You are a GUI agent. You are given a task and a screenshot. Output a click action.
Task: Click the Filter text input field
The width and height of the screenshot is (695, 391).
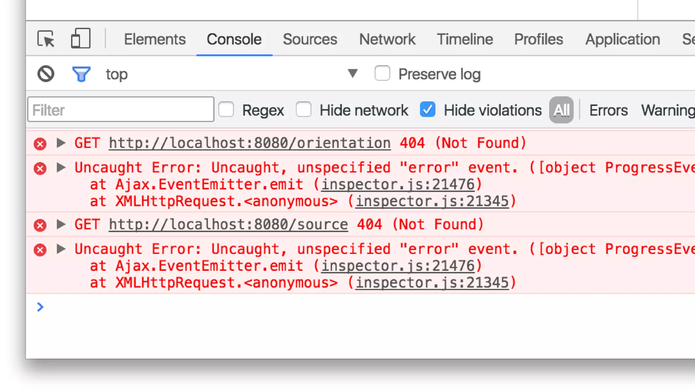coord(121,110)
